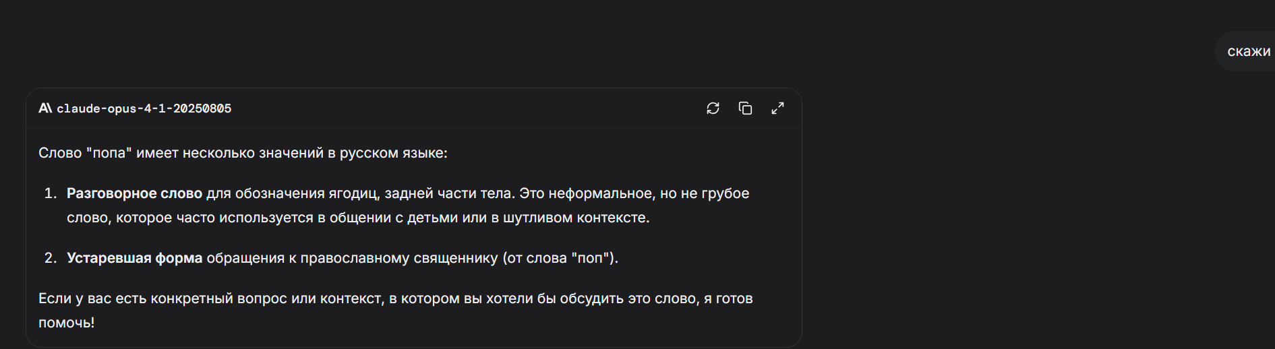Click the quoted word "попа" in the first sentence

pyautogui.click(x=109, y=153)
